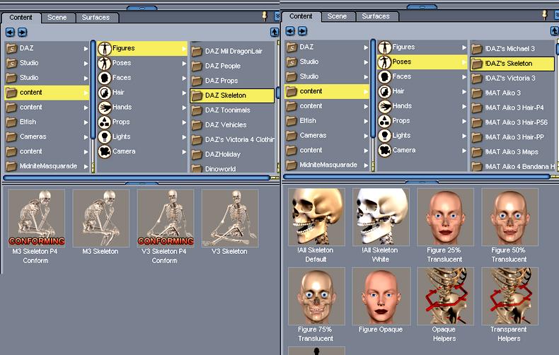The width and height of the screenshot is (559, 355).
Task: Click left panel horizontal scrollbar
Action: (x=137, y=177)
